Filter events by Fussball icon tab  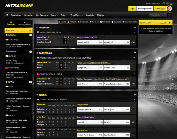coord(72,22)
